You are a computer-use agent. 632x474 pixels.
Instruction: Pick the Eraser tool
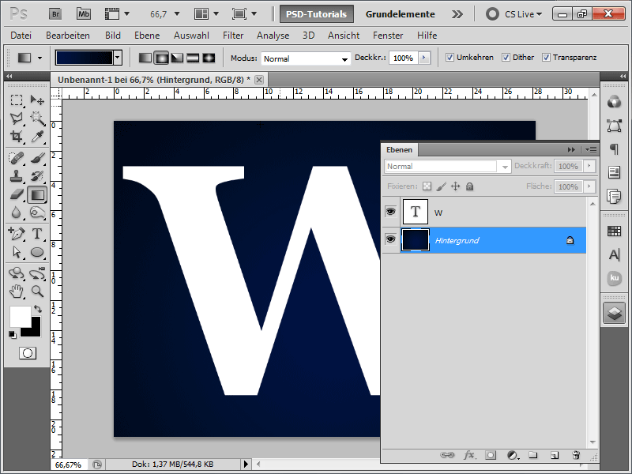point(17,194)
